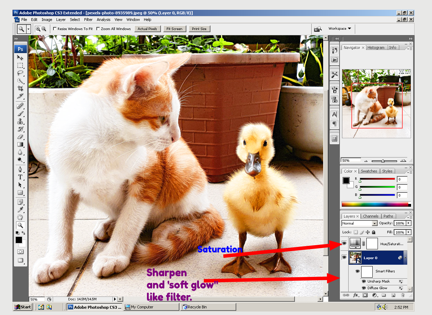432x315 pixels.
Task: Select the Hand tool
Action: click(20, 218)
